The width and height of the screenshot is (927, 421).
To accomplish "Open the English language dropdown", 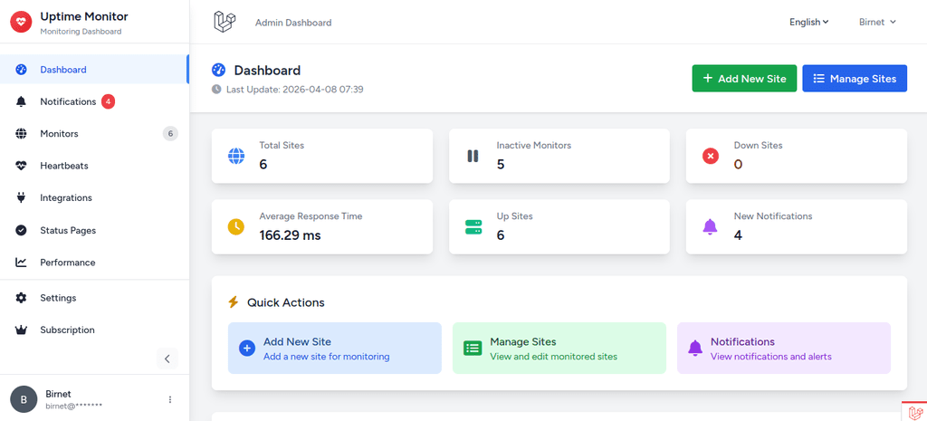I will [808, 23].
